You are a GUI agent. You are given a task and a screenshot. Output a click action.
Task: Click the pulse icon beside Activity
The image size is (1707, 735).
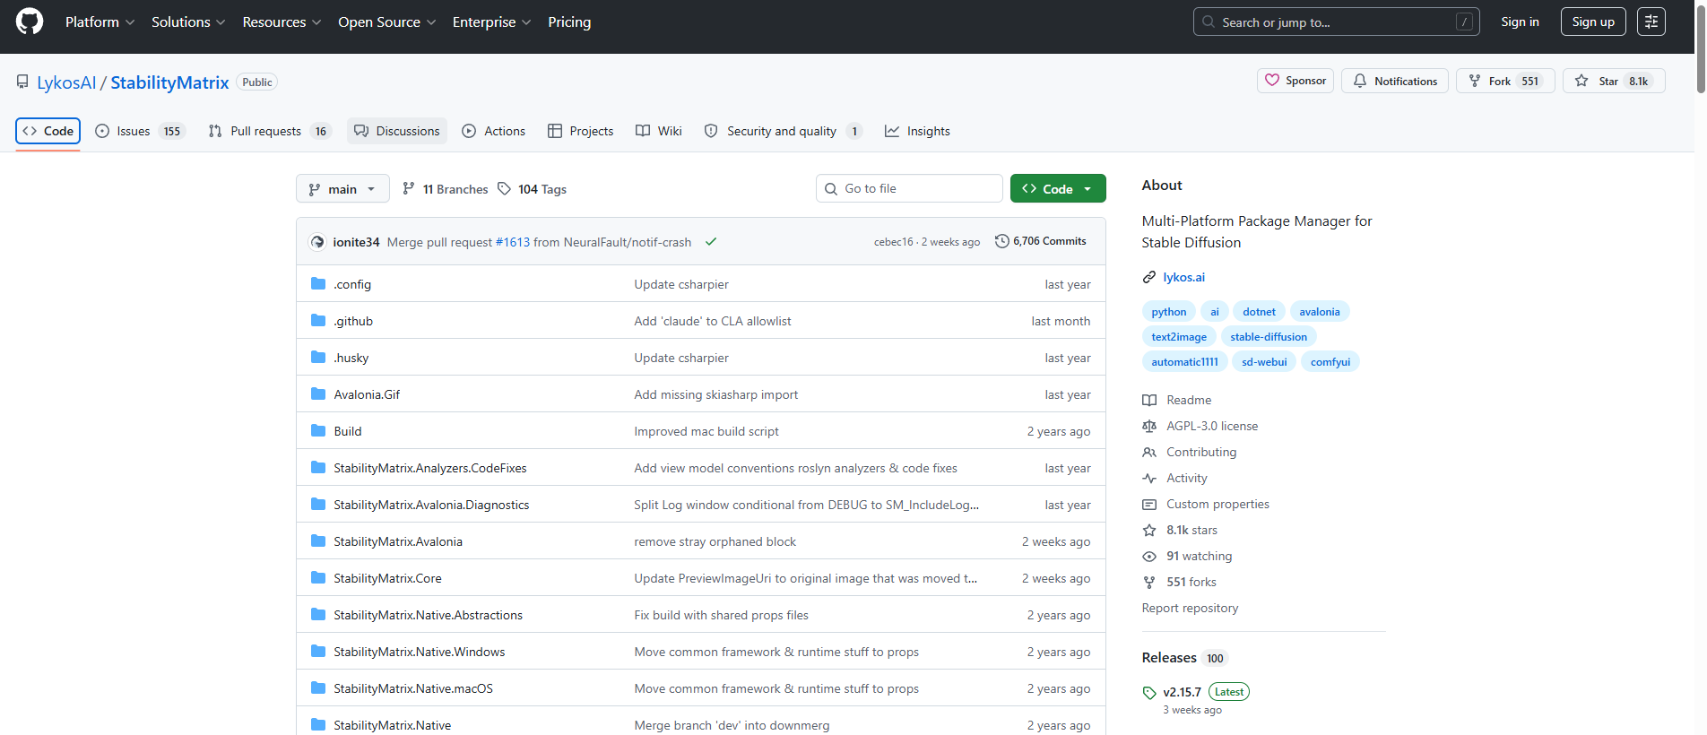[x=1149, y=479]
